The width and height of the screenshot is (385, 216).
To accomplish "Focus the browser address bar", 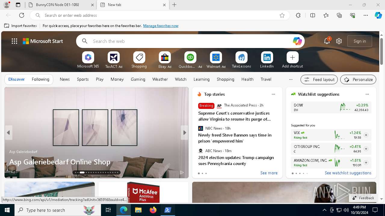I will click(159, 15).
